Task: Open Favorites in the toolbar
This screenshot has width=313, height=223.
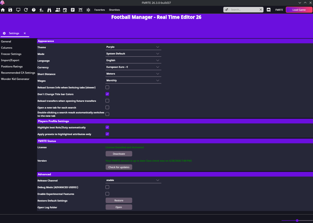Action: pyautogui.click(x=100, y=10)
